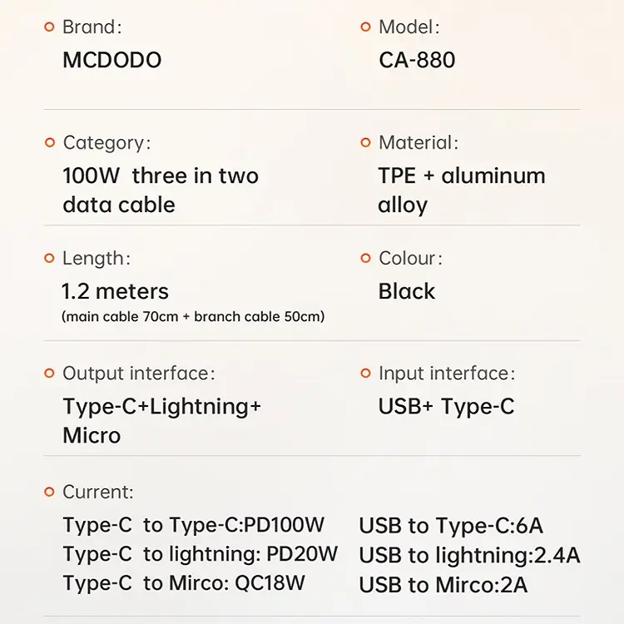The height and width of the screenshot is (624, 624).
Task: Select the MCDODO brand name text
Action: [112, 60]
